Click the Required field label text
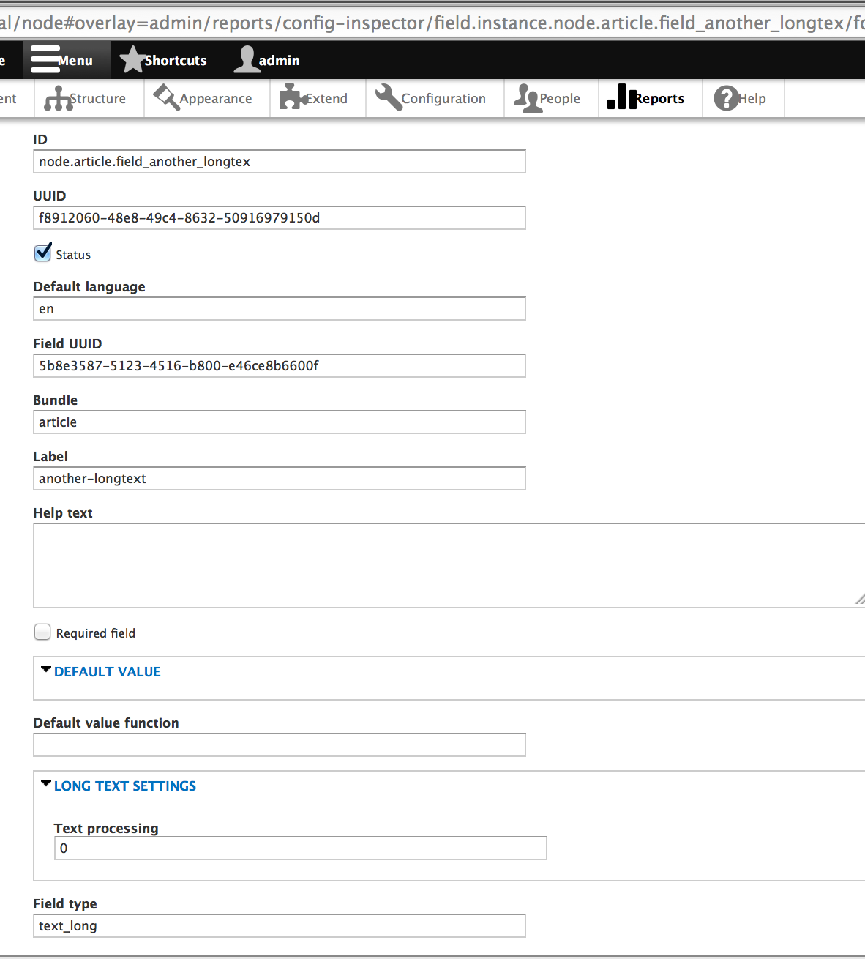 pyautogui.click(x=96, y=633)
